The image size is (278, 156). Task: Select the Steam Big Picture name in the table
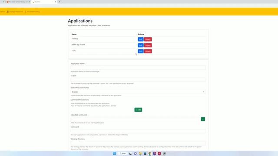[x=78, y=45]
